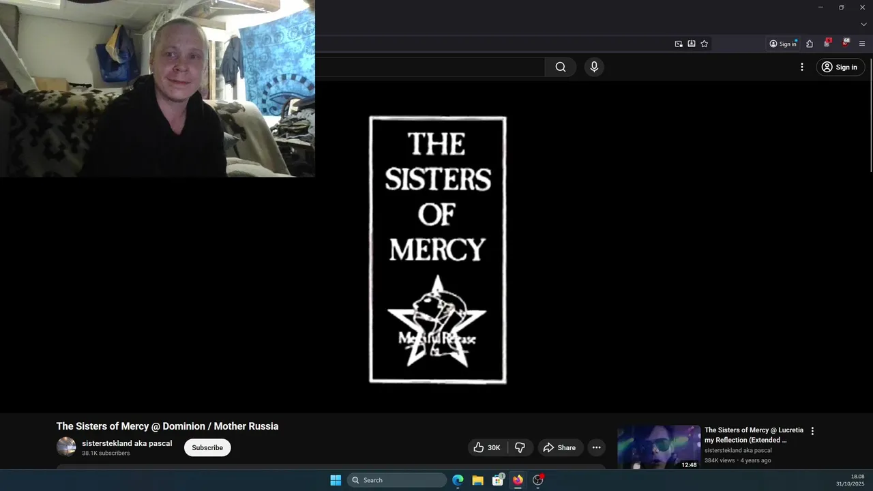The image size is (873, 491).
Task: Expand the list all tabs chevron
Action: (863, 25)
